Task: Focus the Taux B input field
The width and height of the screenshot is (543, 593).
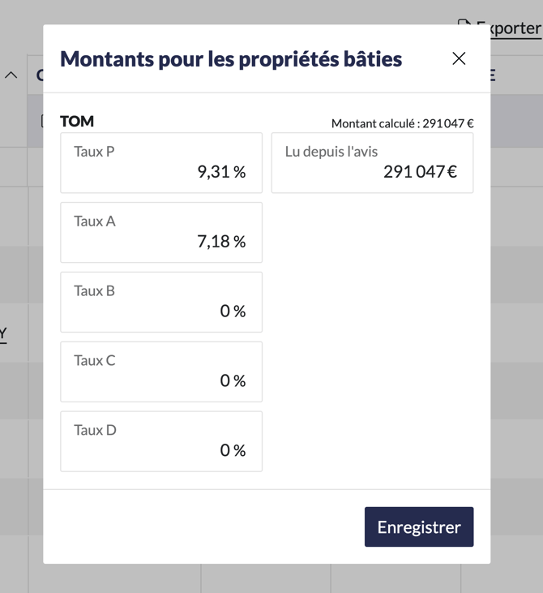Action: 161,303
